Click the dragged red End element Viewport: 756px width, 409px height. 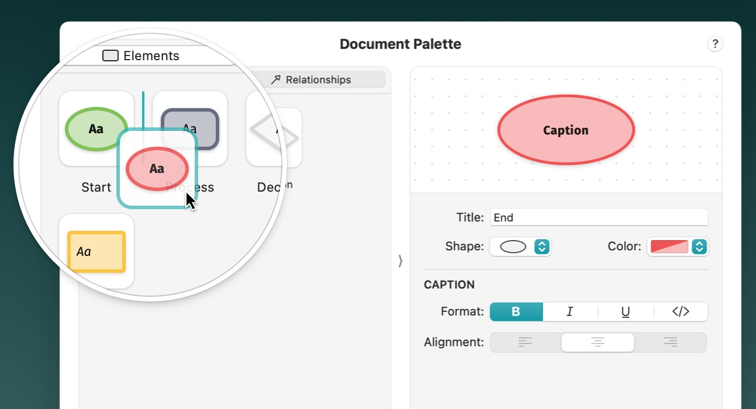(x=157, y=168)
